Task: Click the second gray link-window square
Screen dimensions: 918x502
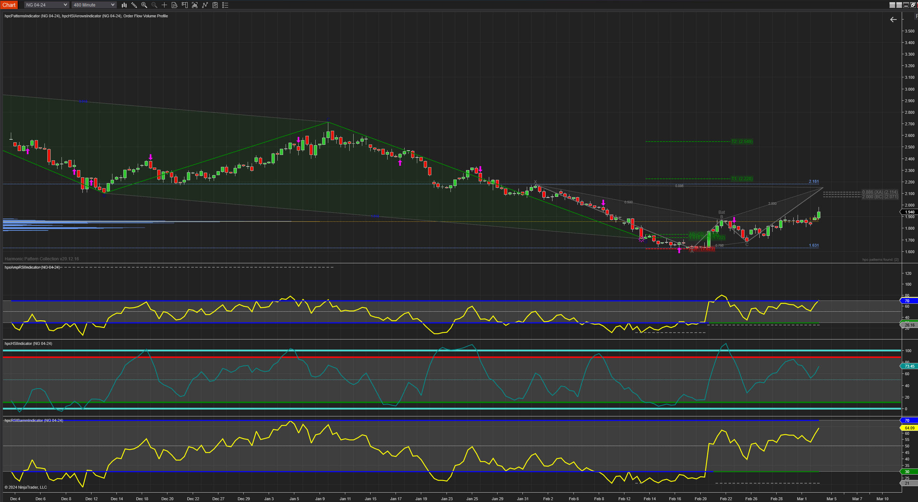Action: click(899, 5)
